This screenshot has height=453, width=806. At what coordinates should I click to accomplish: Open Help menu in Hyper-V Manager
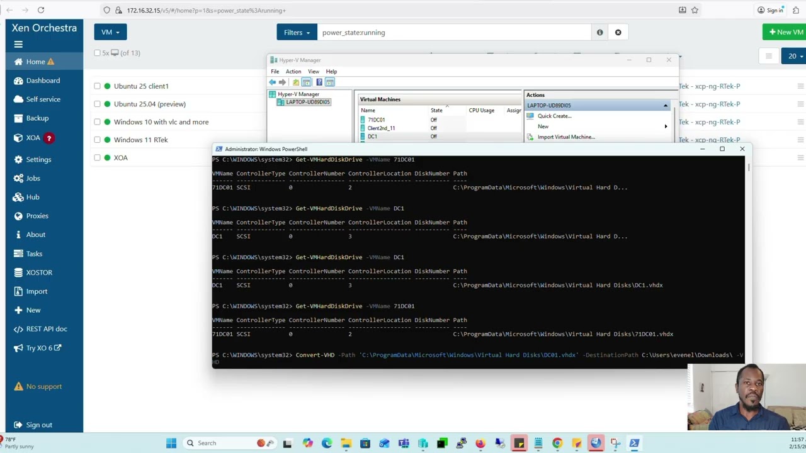coord(331,72)
